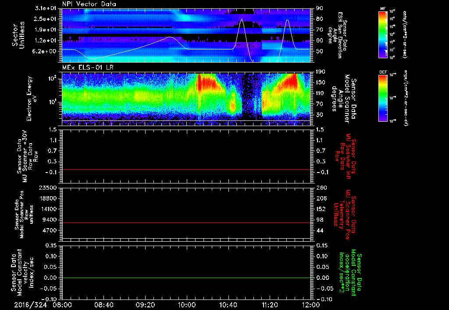
Task: Click the 08:40 time axis label
Action: 104,304
